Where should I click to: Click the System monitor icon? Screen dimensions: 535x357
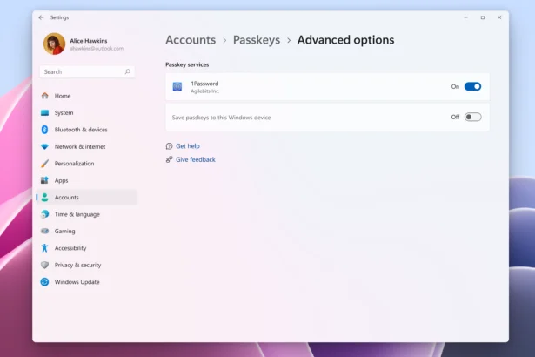tap(44, 112)
